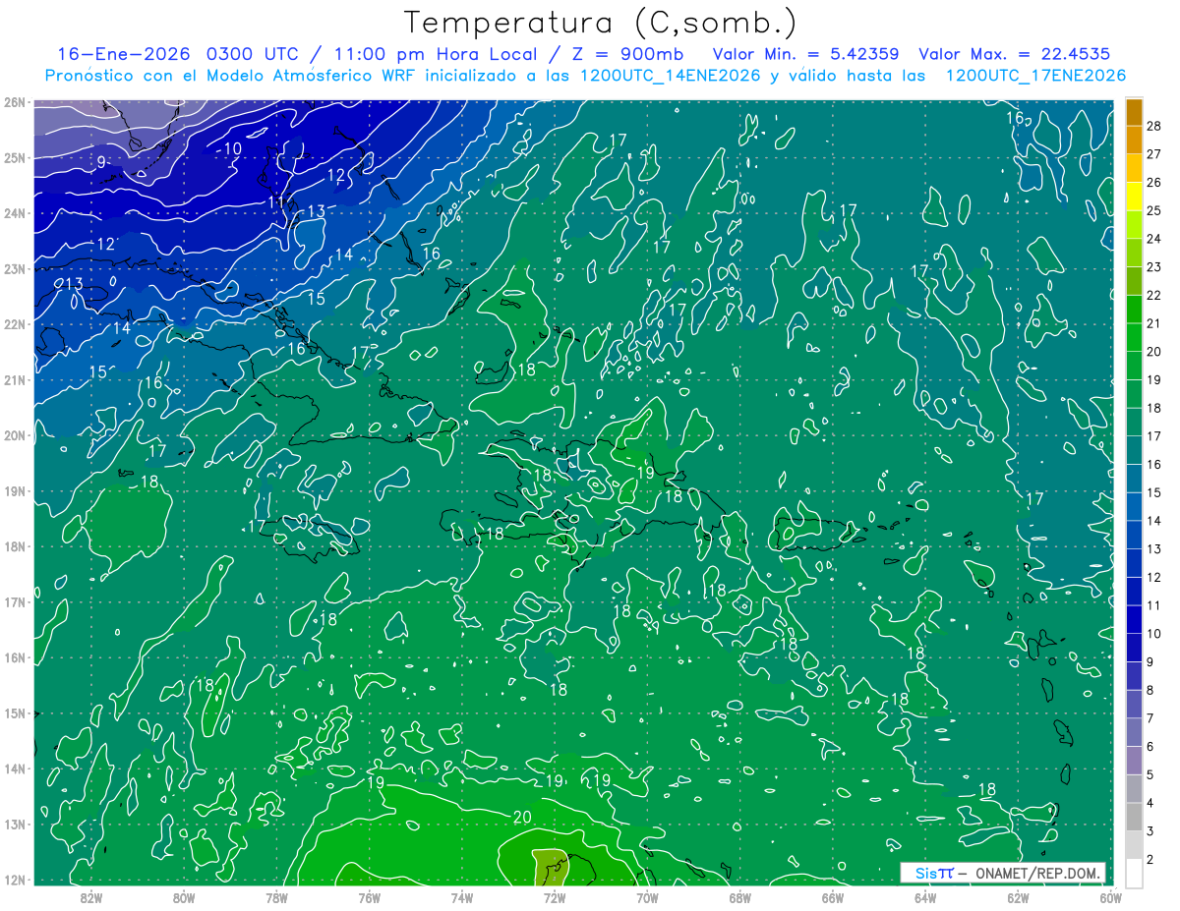Select the white swatch below label 2

[1134, 873]
